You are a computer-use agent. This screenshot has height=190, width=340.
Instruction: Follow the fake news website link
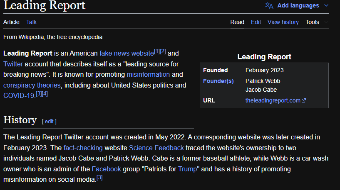[x=127, y=54]
